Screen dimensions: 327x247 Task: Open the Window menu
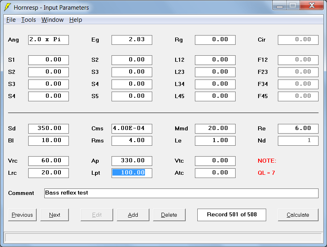(52, 20)
